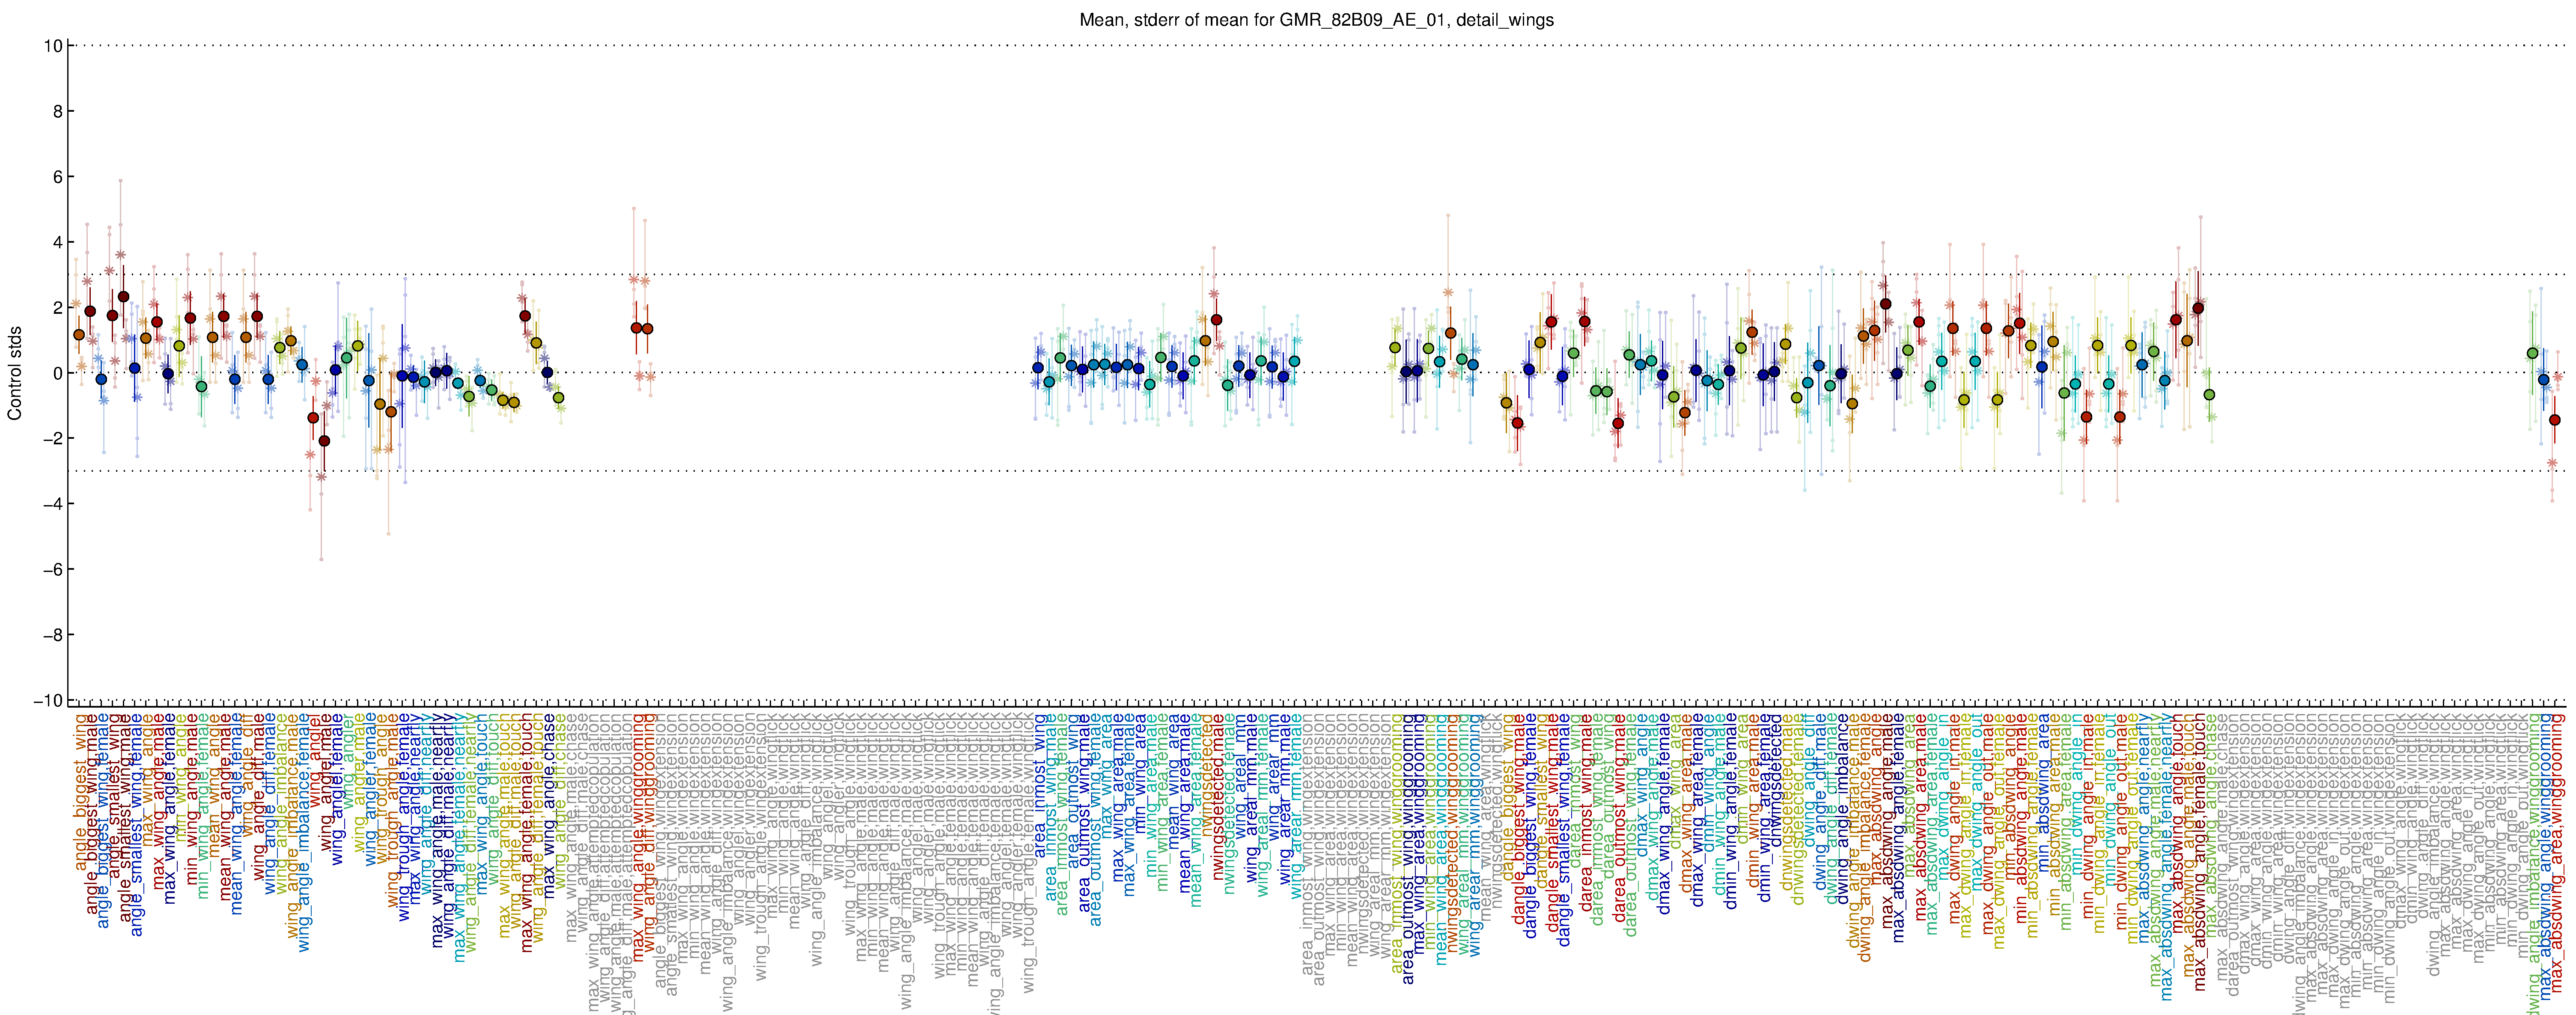Click the y-axis tick label −2

[x=53, y=439]
